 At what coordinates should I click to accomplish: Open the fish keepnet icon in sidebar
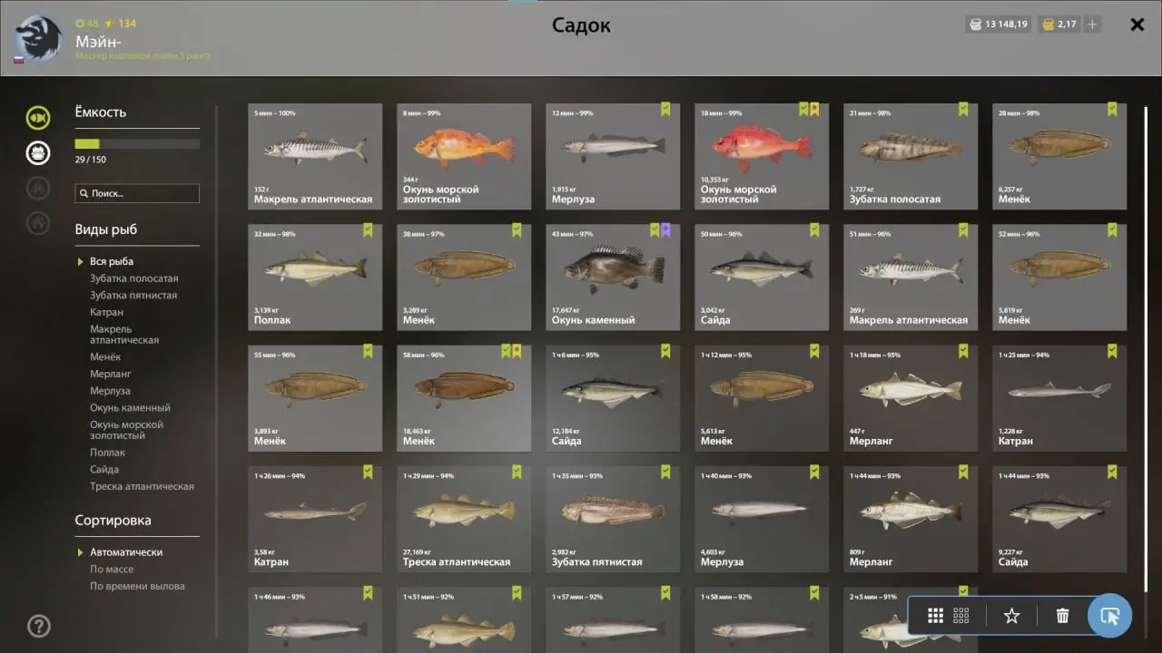tap(38, 117)
